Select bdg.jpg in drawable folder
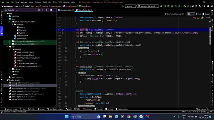 19,61
